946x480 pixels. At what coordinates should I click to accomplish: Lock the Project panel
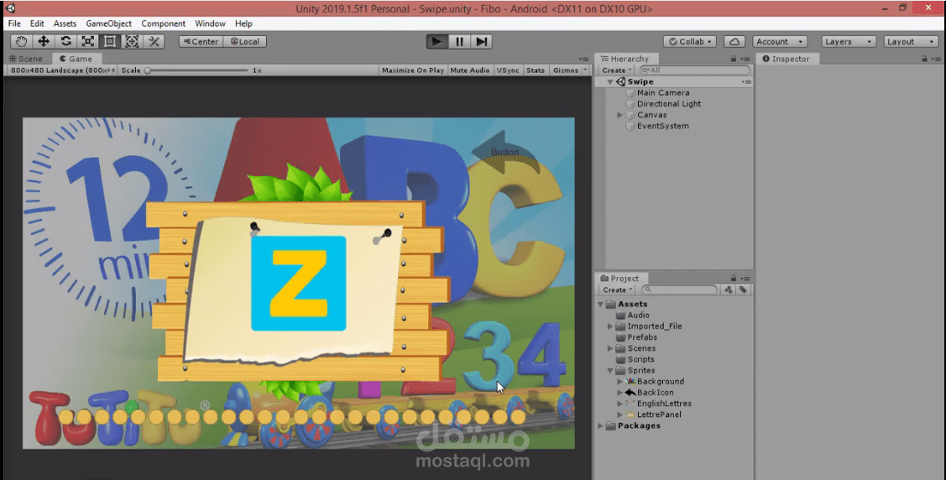[x=734, y=279]
